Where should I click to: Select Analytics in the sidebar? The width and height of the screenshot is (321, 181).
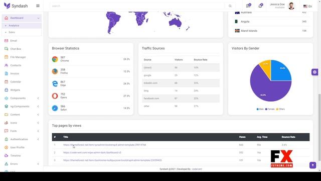click(14, 26)
